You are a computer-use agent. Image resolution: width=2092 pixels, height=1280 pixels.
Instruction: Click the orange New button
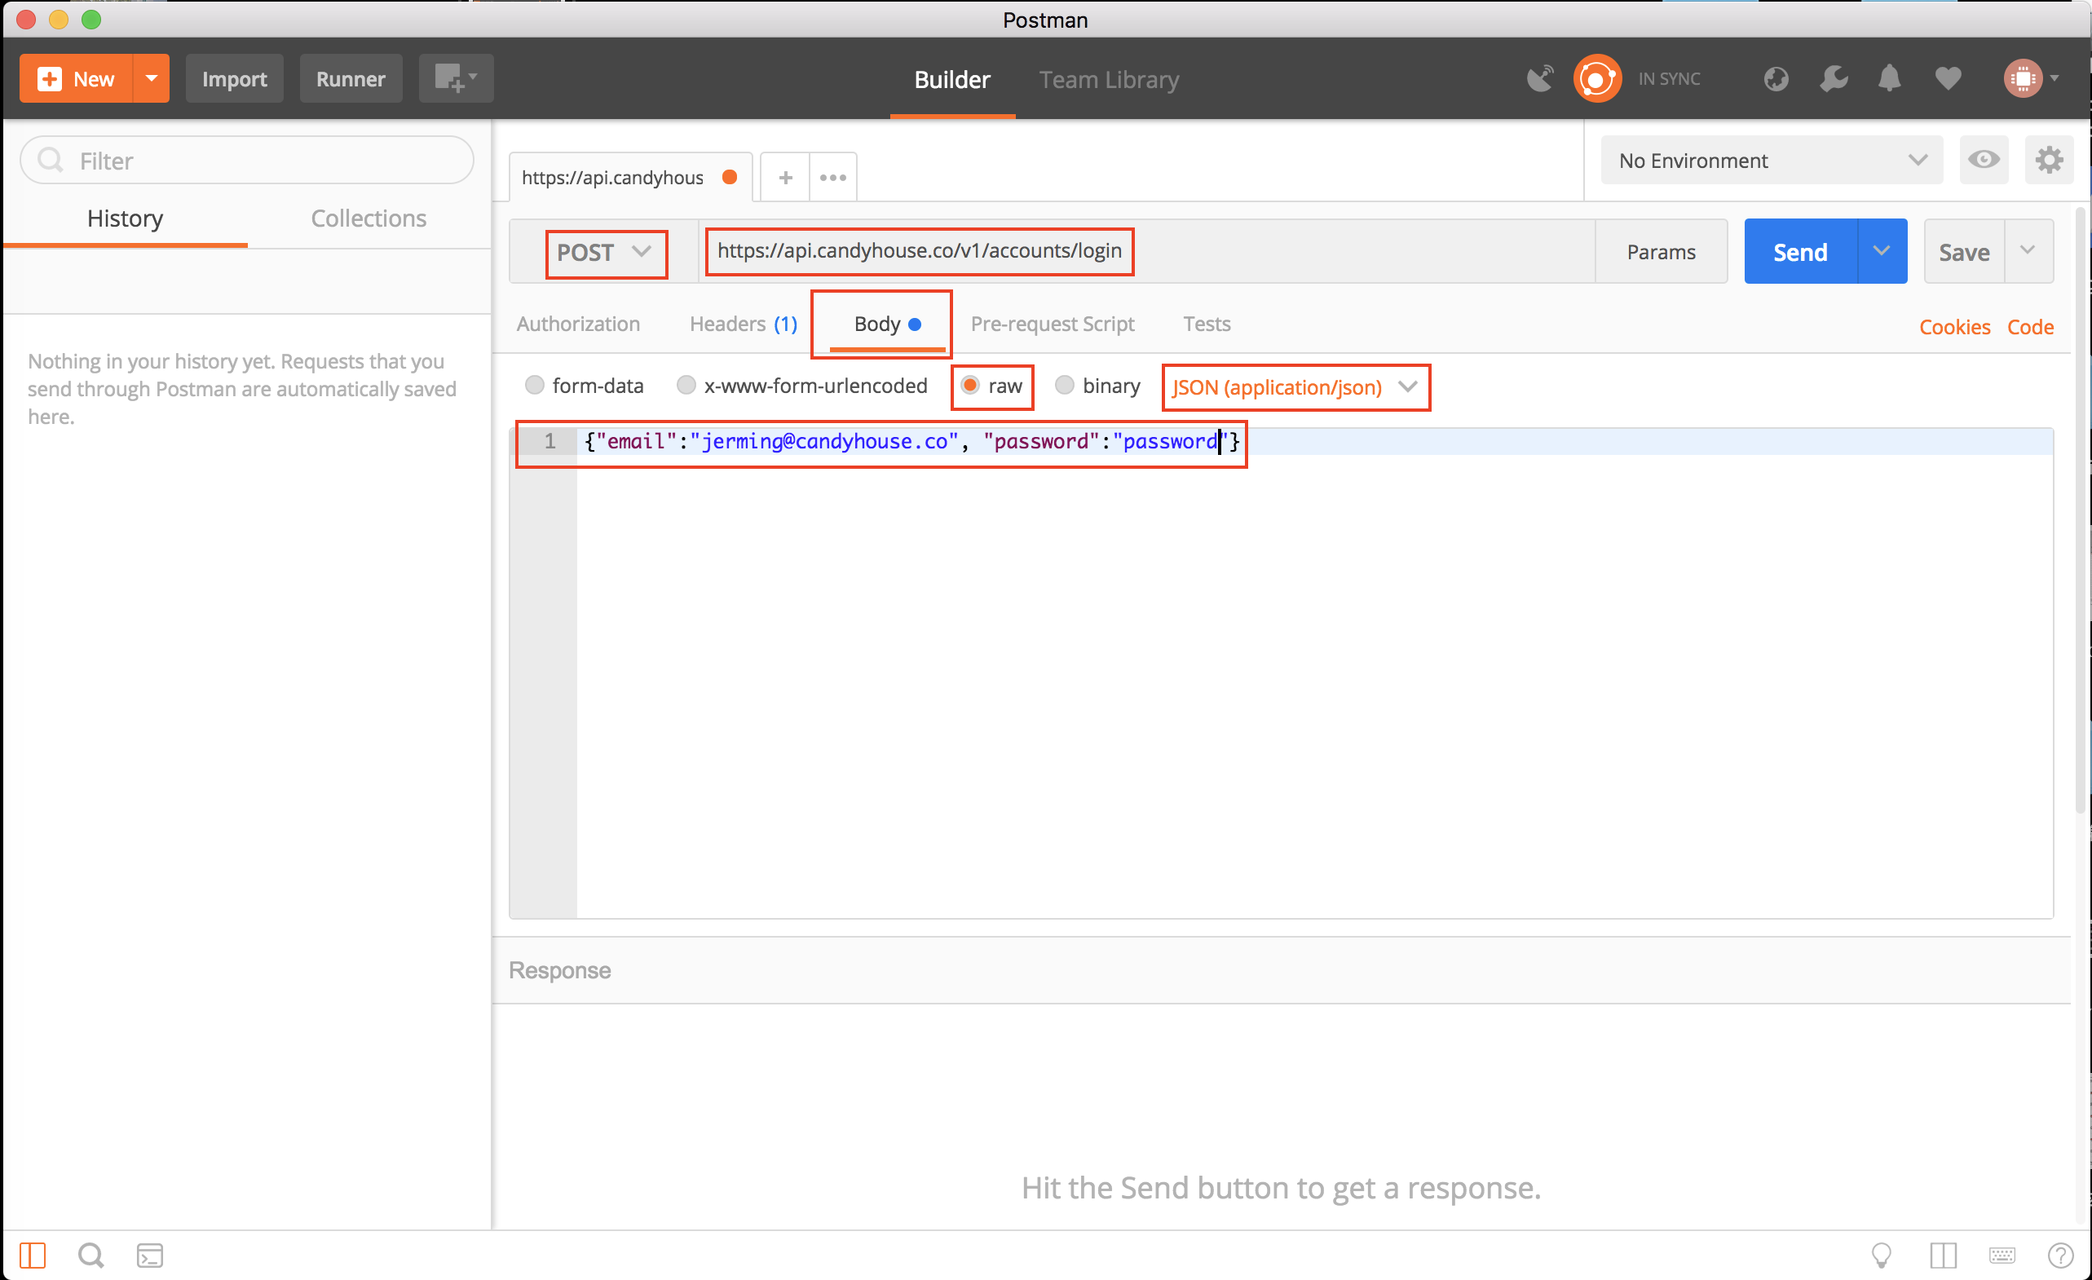pyautogui.click(x=76, y=78)
